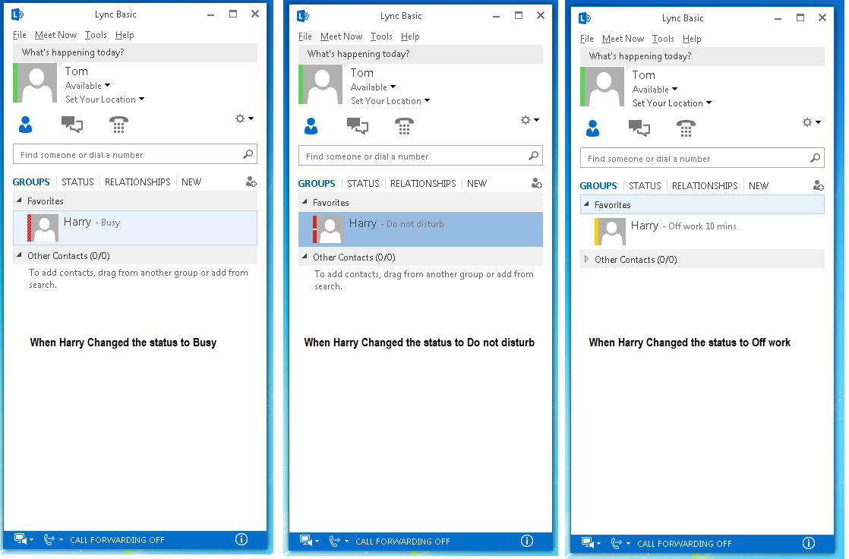Click CALL FORWARDING OFF in the Do not disturb window
Image resolution: width=849 pixels, height=559 pixels.
[402, 542]
